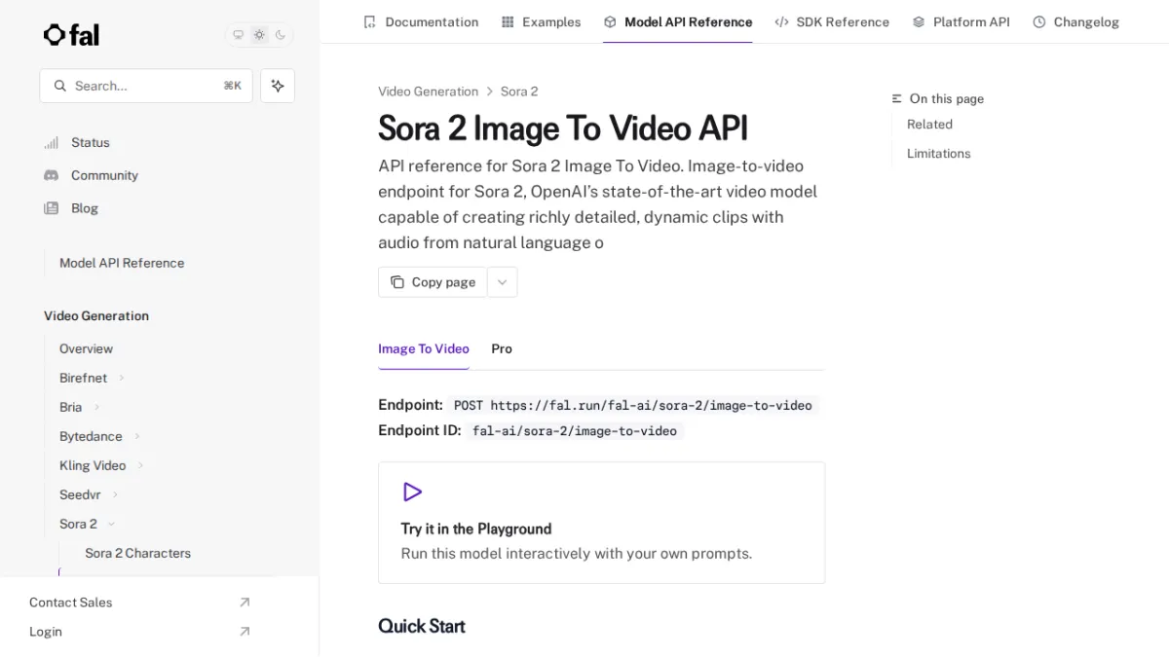Click the copy icon in Copy page
This screenshot has height=657, width=1169.
pyautogui.click(x=397, y=282)
